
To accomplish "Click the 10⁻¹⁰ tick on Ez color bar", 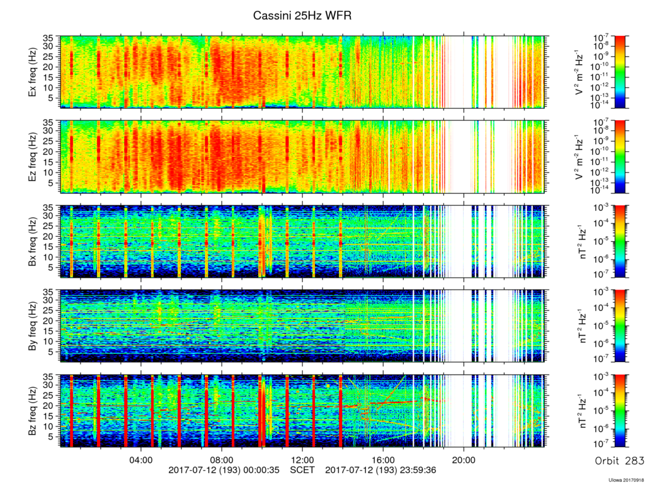I will [x=602, y=151].
